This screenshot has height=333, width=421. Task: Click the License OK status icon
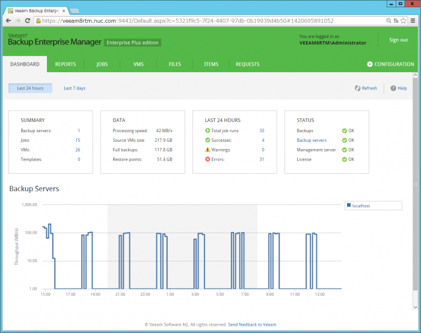(344, 159)
